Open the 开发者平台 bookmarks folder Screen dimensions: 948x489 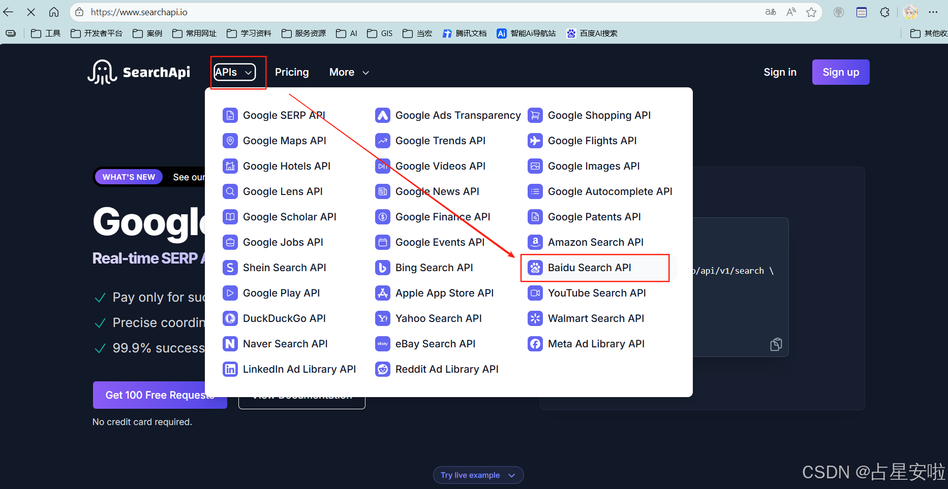point(97,34)
